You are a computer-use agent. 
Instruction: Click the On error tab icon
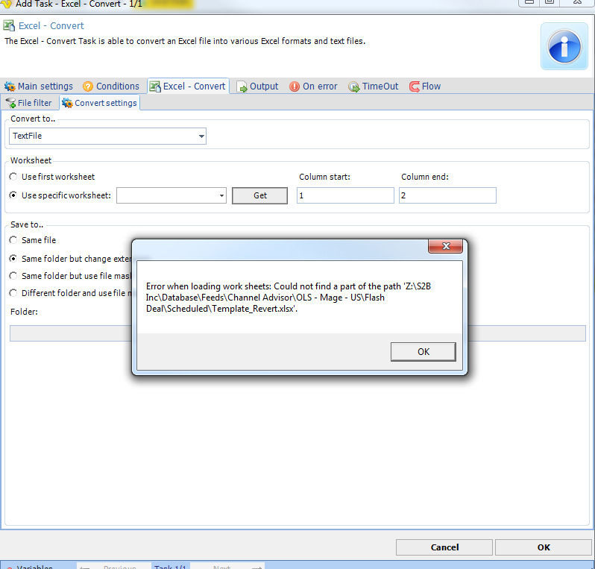295,87
